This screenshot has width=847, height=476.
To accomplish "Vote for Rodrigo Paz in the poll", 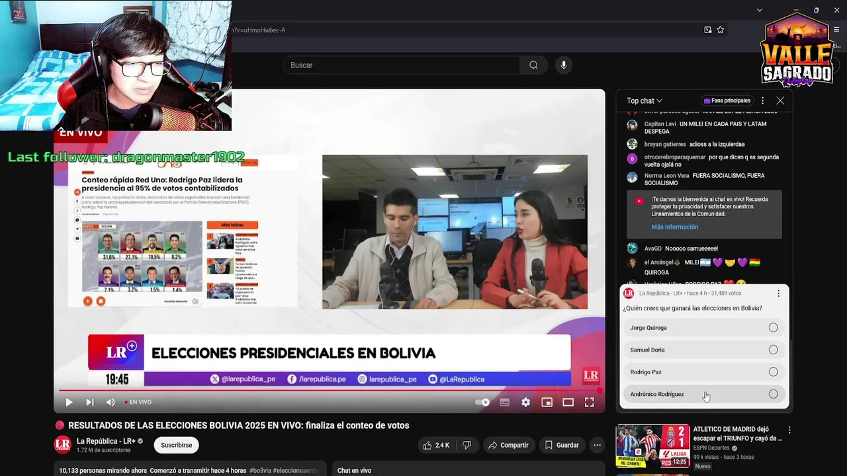I will pyautogui.click(x=704, y=372).
